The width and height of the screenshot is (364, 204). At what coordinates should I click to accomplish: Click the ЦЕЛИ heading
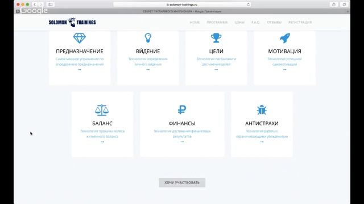pos(216,51)
